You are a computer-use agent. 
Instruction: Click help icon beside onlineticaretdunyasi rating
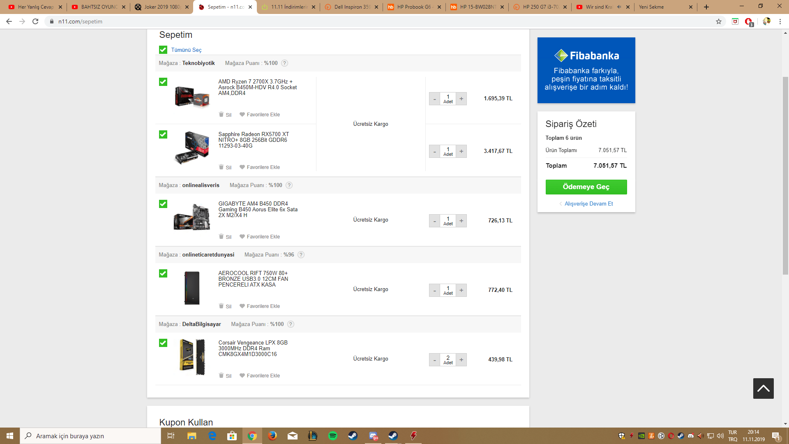click(301, 255)
